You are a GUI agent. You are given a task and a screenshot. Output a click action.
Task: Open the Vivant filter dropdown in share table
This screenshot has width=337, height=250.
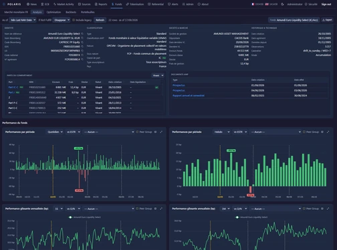(158, 76)
